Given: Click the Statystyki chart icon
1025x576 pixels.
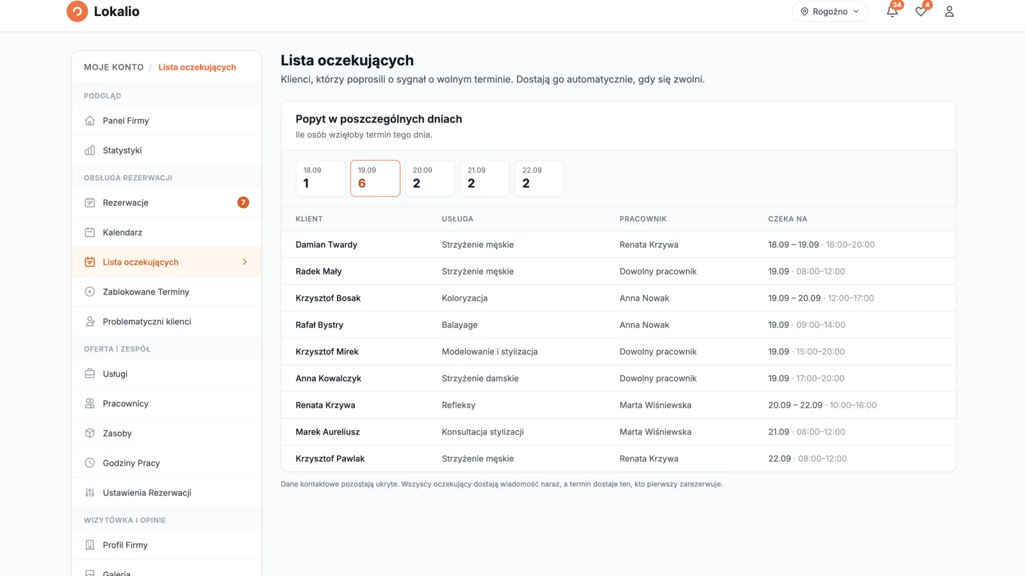Looking at the screenshot, I should tap(90, 150).
